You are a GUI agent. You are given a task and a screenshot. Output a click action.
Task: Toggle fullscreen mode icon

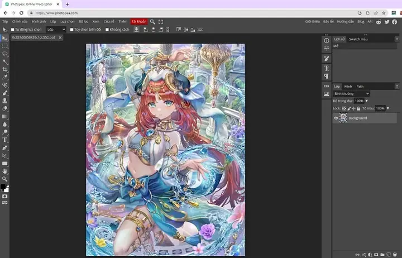coord(161,22)
